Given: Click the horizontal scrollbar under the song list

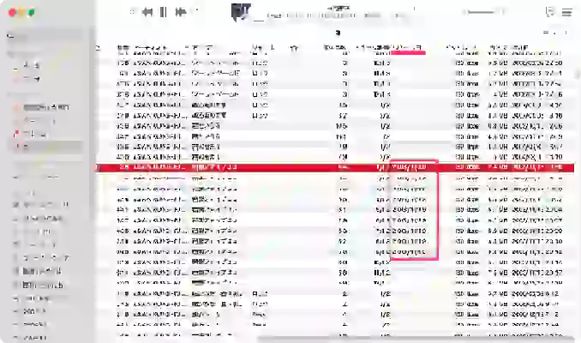Looking at the screenshot, I should pos(415,338).
